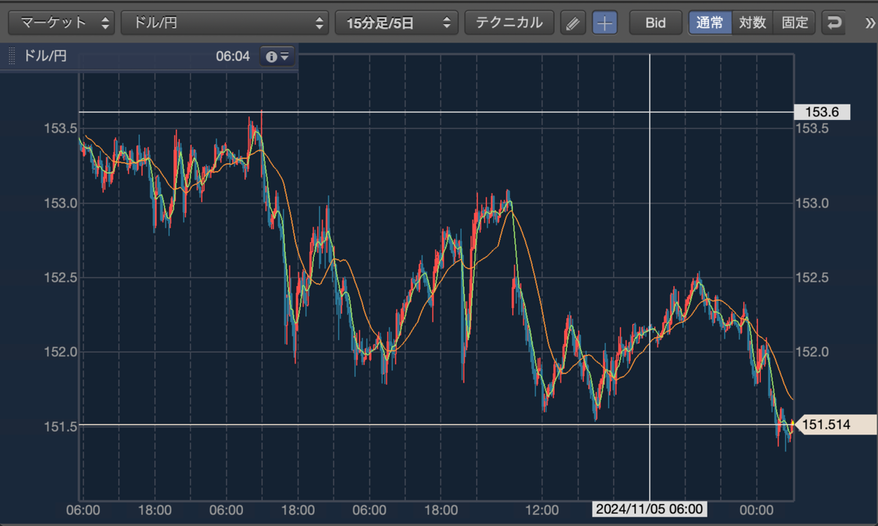The image size is (878, 526).
Task: Click the 2024/11/05 06:00 date label
Action: coord(650,509)
